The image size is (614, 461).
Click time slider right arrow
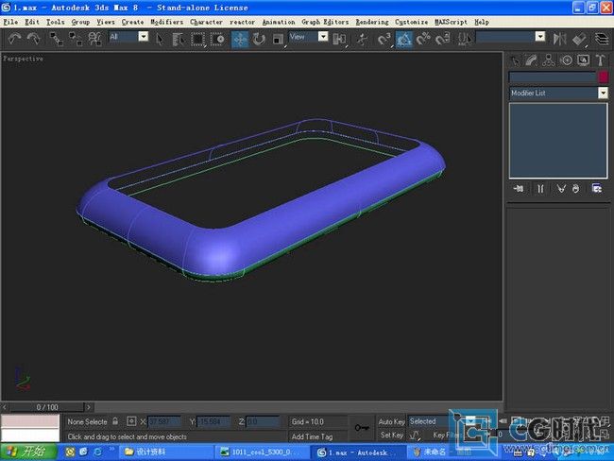pyautogui.click(x=89, y=407)
